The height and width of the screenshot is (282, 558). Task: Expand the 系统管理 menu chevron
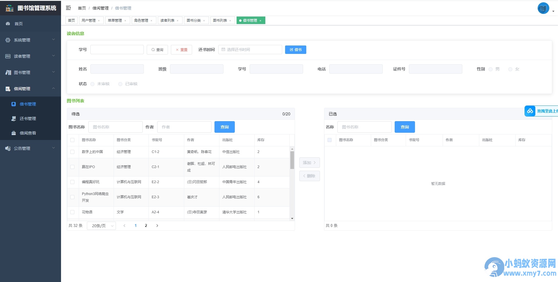[x=53, y=39]
